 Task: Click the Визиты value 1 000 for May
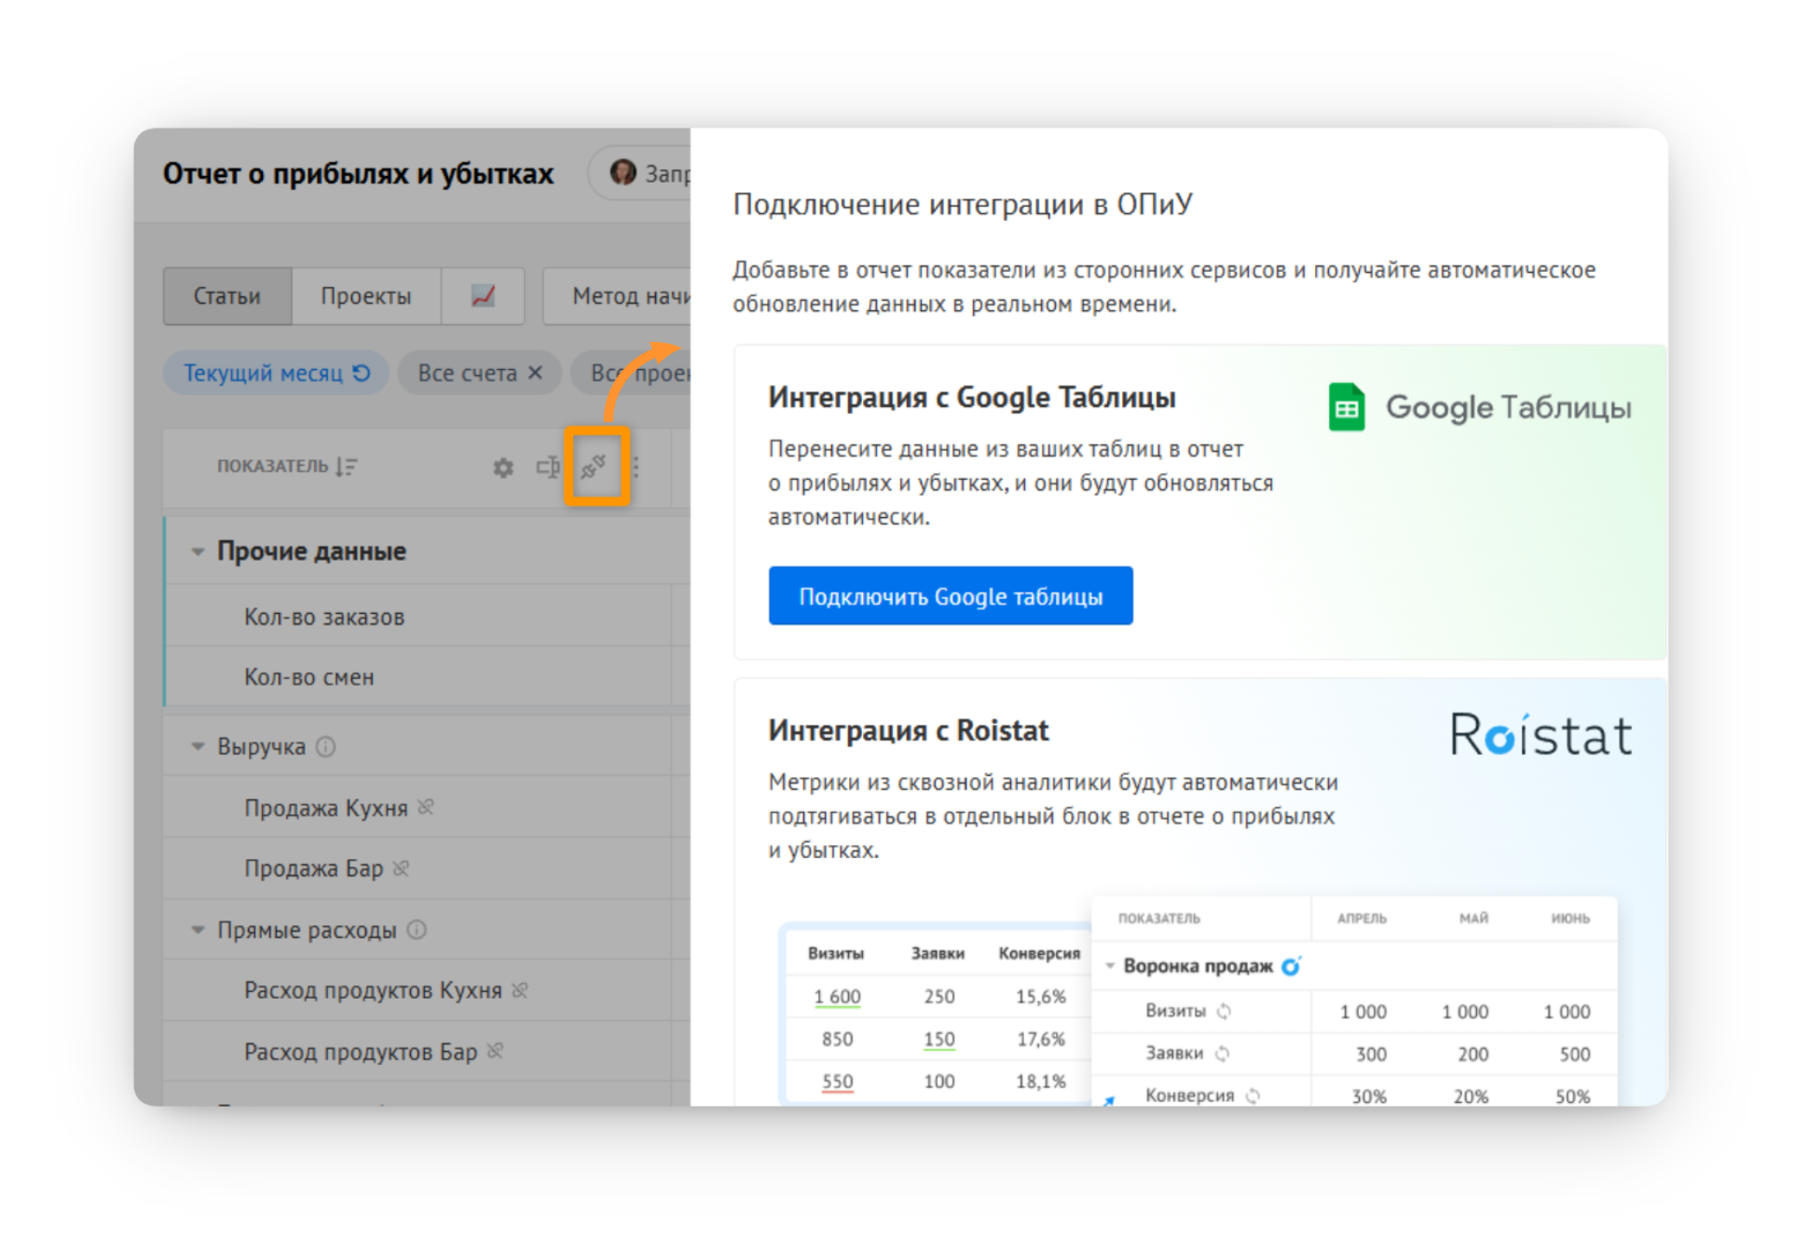pyautogui.click(x=1465, y=1012)
